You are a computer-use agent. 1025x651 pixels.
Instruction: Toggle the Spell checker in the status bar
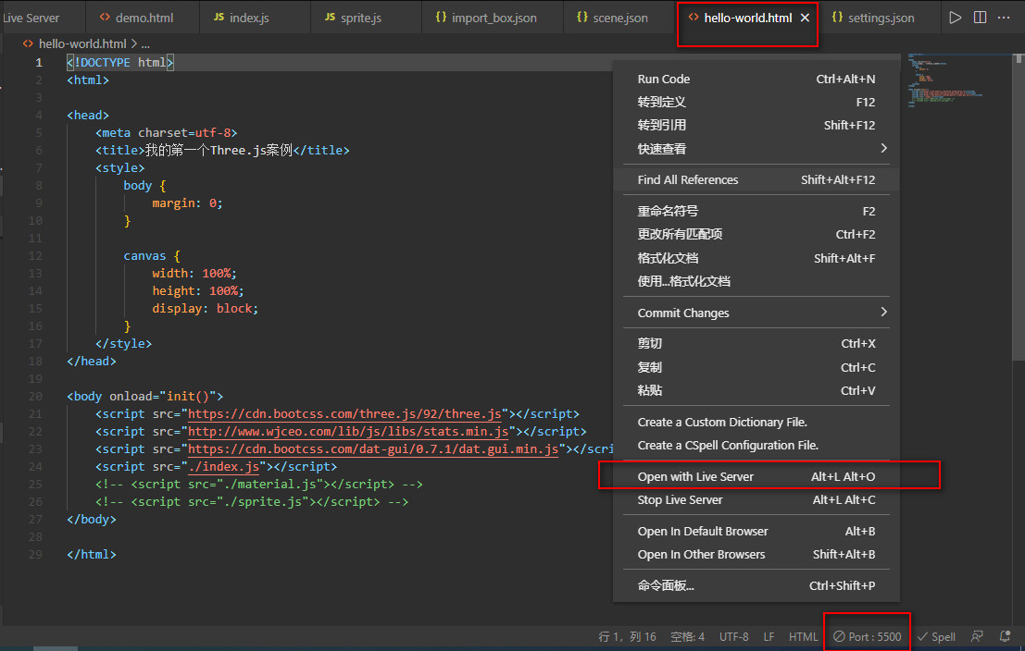click(936, 636)
